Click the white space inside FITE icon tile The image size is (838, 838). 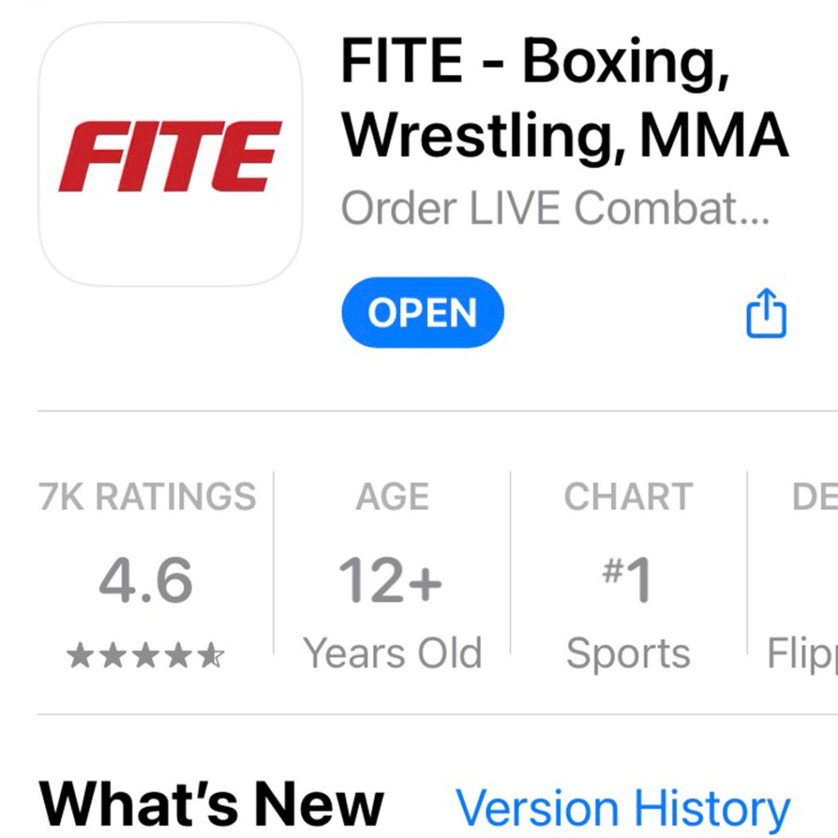click(170, 241)
